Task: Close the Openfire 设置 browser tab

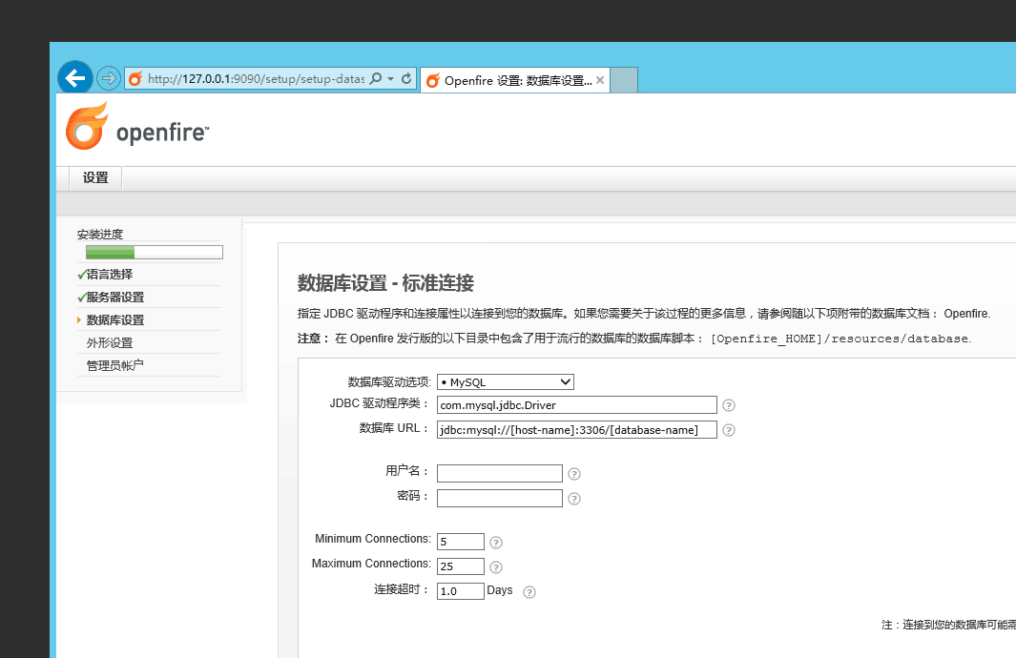Action: (600, 80)
